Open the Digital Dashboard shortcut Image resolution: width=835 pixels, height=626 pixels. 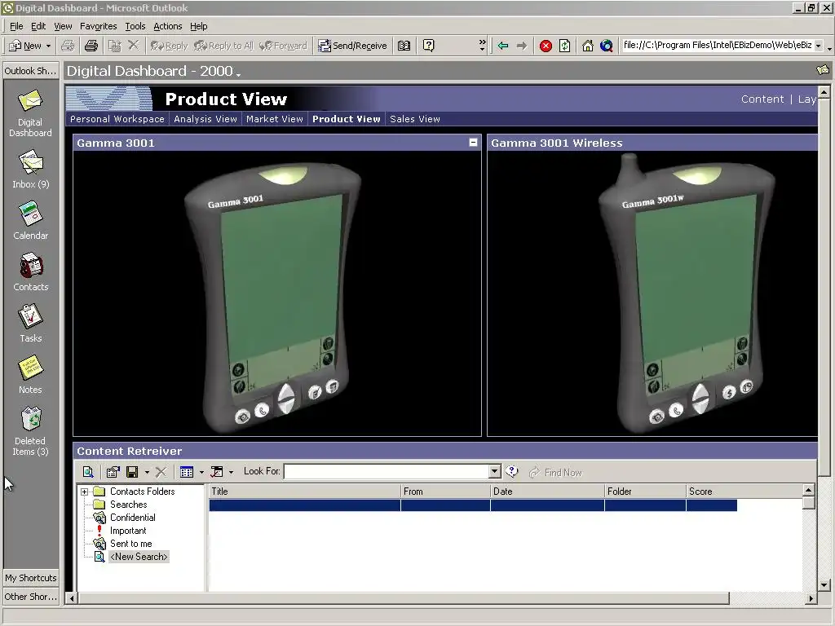[30, 114]
